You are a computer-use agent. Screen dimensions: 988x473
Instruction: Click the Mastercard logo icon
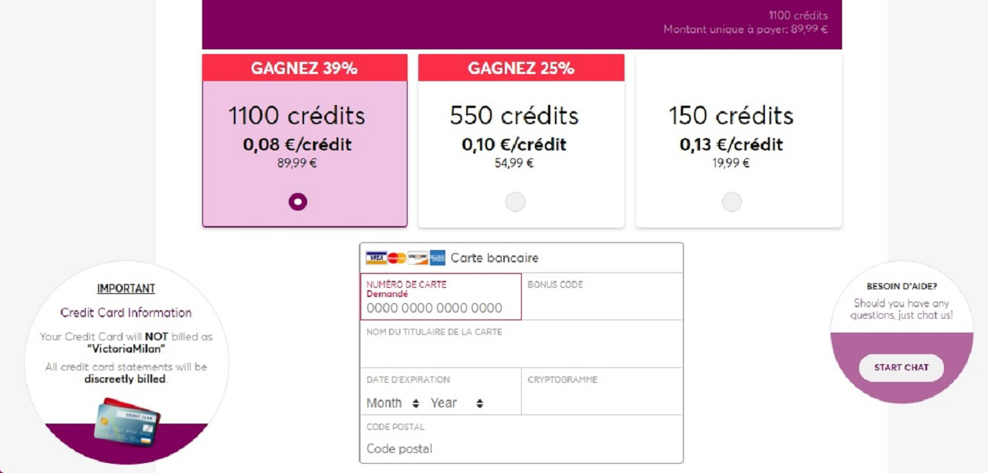397,258
